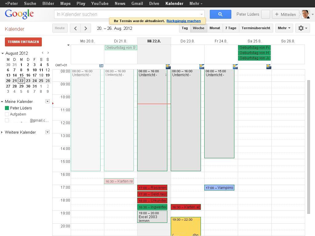Open the weather icon above Sa 25.8.
This screenshot has width=315, height=236.
269,67
